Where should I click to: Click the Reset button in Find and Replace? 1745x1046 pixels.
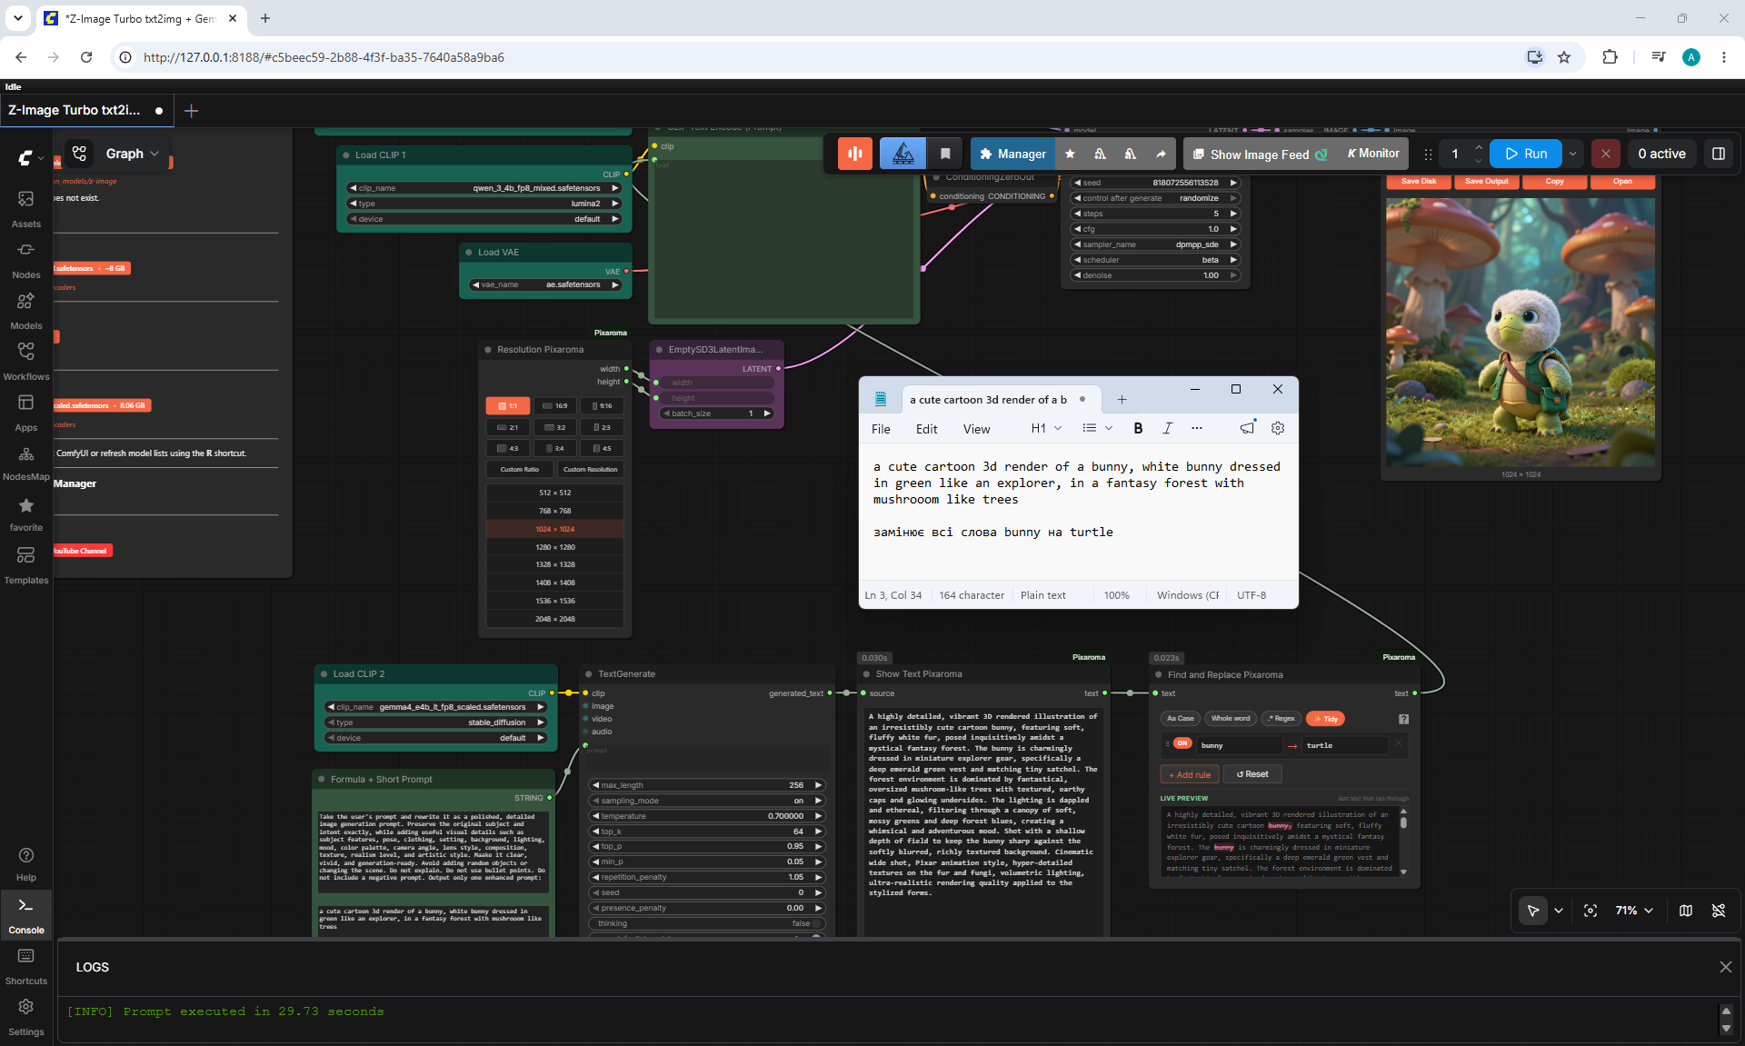click(x=1252, y=774)
